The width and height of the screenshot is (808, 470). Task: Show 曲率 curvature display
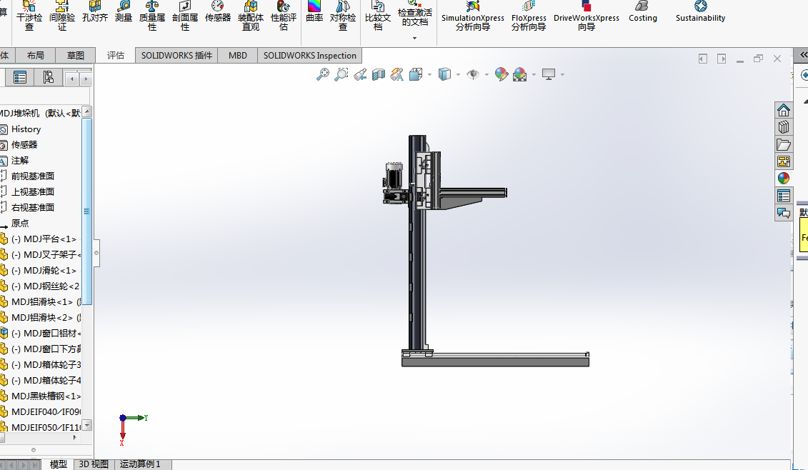314,12
